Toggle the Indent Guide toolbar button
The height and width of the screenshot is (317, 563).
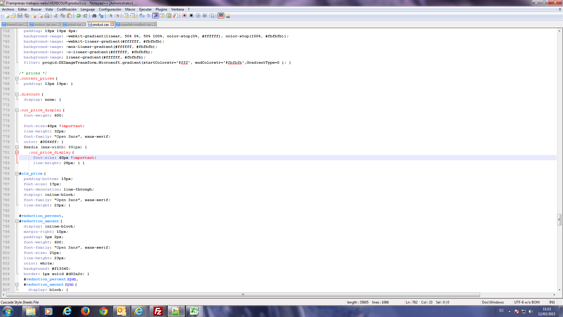tap(155, 16)
